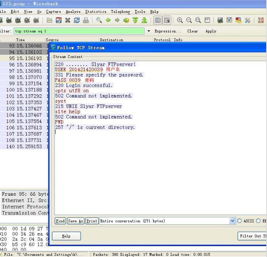Screen dimensions: 267x257
Task: Click the Help button in dialog
Action: 66,236
